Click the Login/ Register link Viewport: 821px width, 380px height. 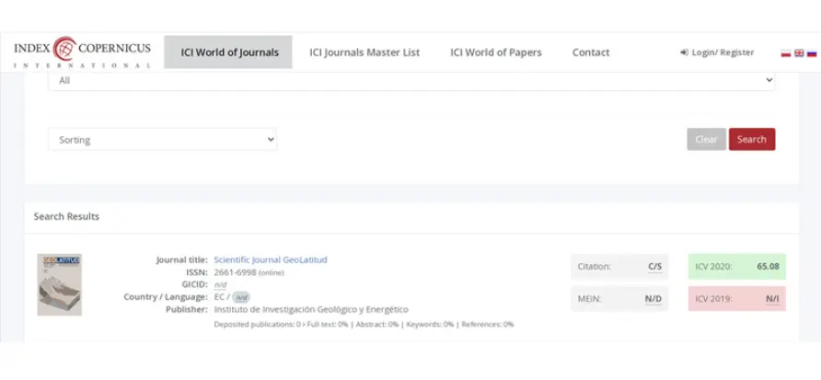pos(717,52)
